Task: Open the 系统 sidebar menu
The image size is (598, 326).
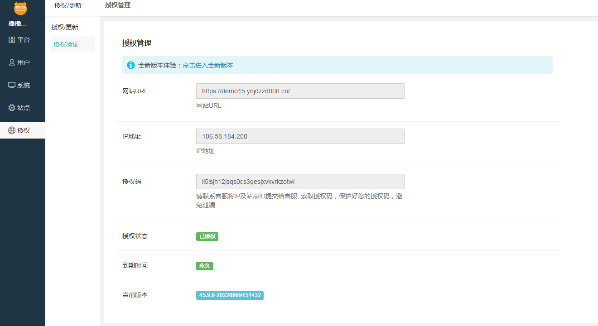Action: click(x=23, y=85)
